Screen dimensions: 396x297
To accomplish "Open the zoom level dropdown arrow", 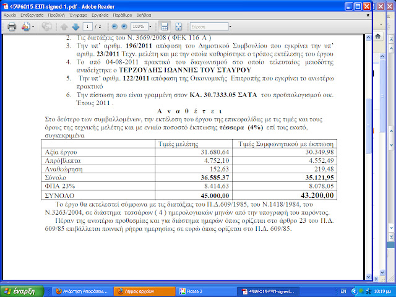I will 150,27.
